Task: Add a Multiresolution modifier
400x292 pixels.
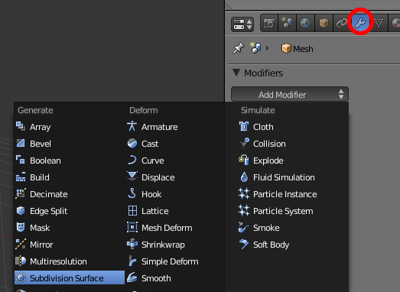Action: pyautogui.click(x=70, y=261)
